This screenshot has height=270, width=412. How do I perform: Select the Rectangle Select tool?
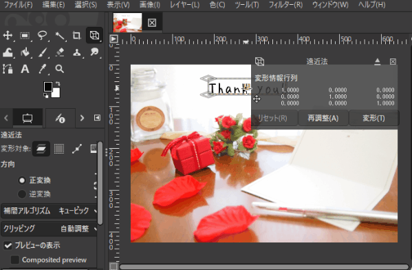[x=25, y=35]
